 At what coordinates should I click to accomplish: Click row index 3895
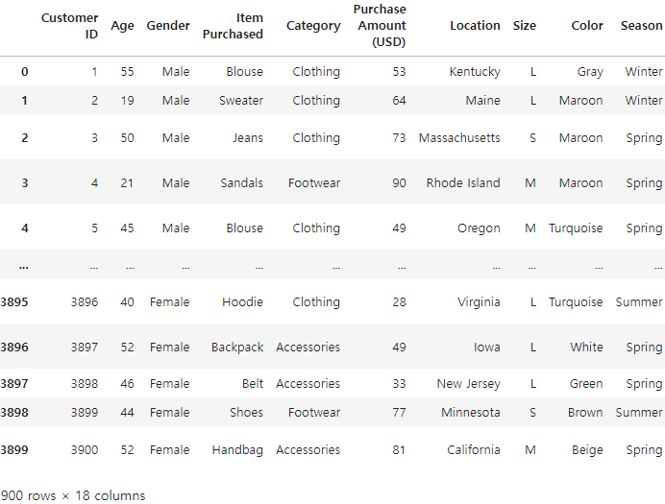pos(14,302)
